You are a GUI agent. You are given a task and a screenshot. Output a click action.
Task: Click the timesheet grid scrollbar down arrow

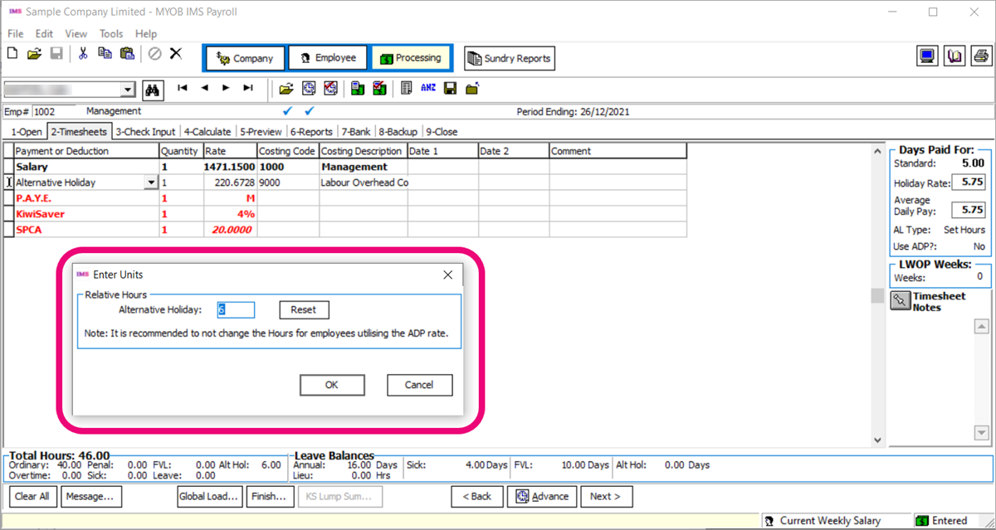click(877, 440)
